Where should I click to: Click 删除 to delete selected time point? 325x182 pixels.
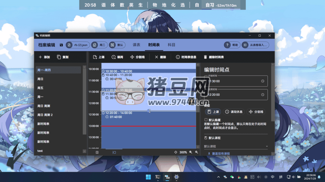160,57
